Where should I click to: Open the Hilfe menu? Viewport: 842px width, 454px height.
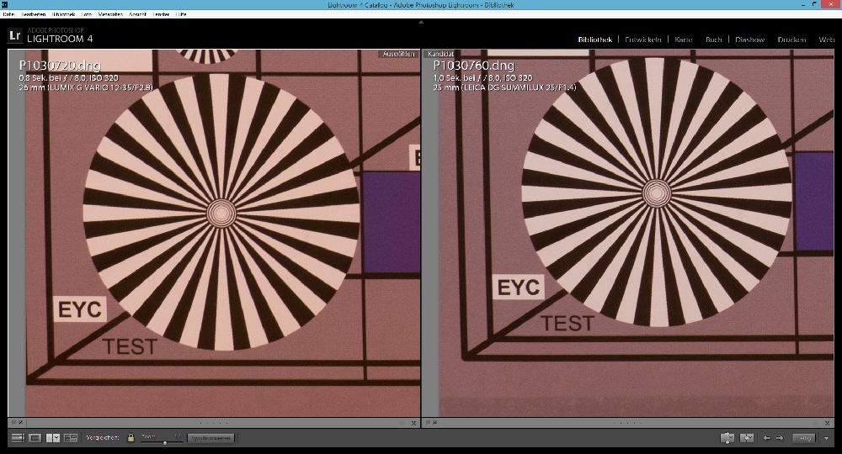[x=181, y=14]
